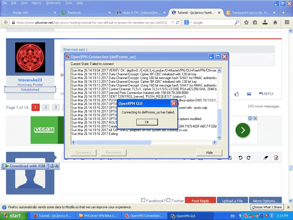The width and height of the screenshot is (293, 220).
Task: Quote the post with quote icon
Action: (249, 94)
